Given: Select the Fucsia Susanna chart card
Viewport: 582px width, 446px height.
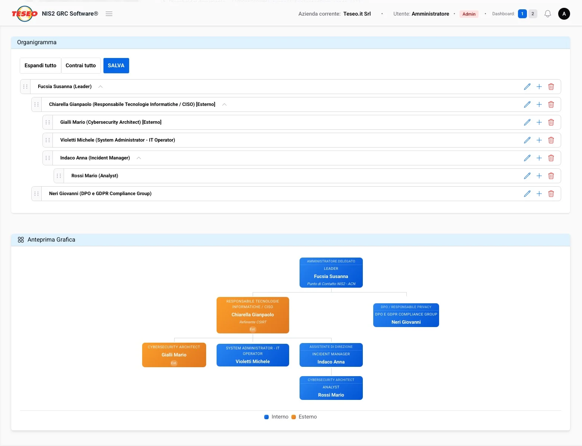Looking at the screenshot, I should 331,273.
